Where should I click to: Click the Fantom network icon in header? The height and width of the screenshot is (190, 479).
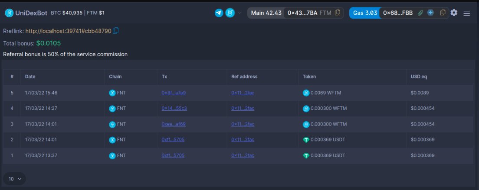230,13
